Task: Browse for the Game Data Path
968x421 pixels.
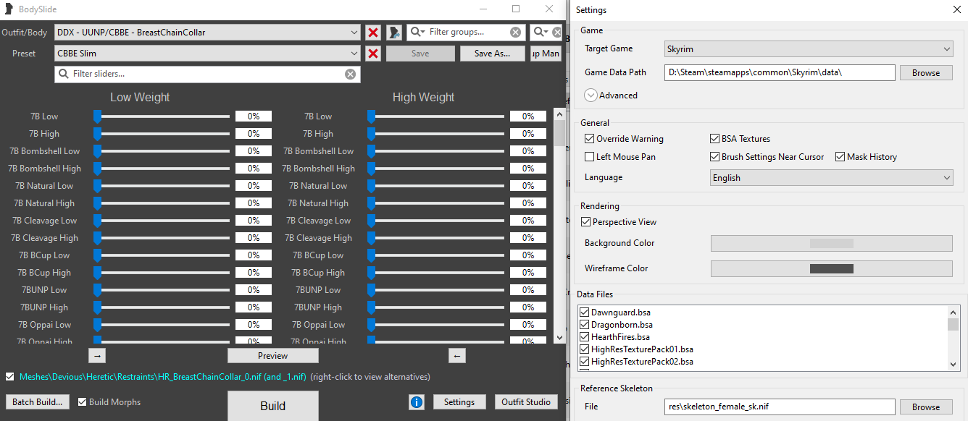Action: coord(926,73)
